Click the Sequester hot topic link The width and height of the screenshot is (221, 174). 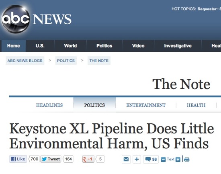click(x=207, y=9)
